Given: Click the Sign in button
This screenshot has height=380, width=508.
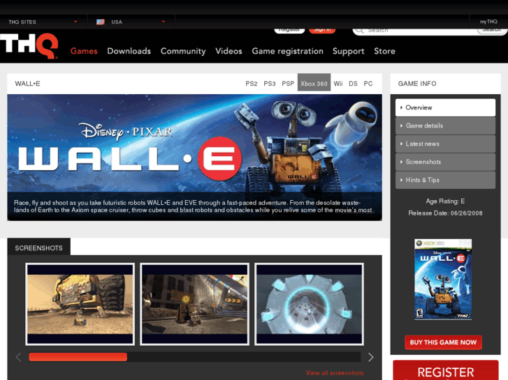Looking at the screenshot, I should (322, 30).
